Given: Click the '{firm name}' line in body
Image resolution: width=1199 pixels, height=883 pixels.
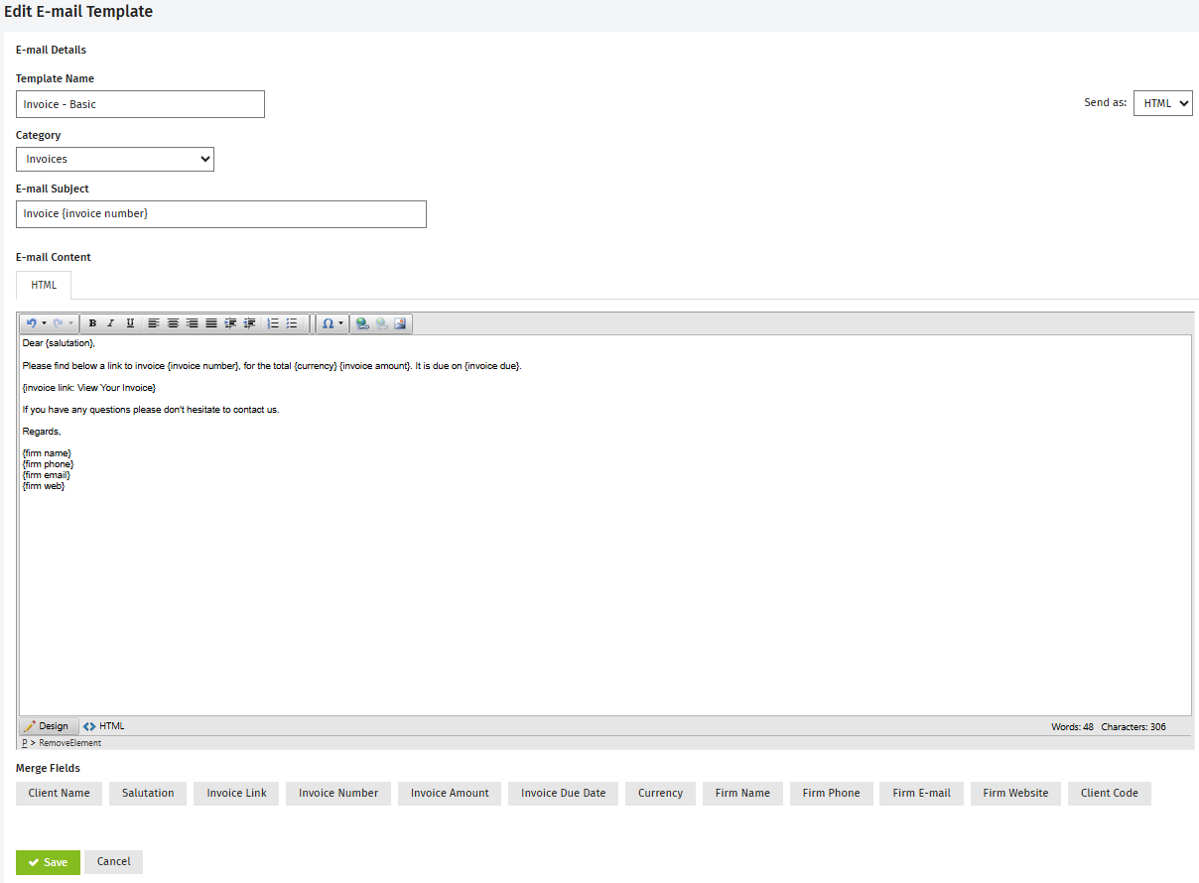Looking at the screenshot, I should [47, 453].
